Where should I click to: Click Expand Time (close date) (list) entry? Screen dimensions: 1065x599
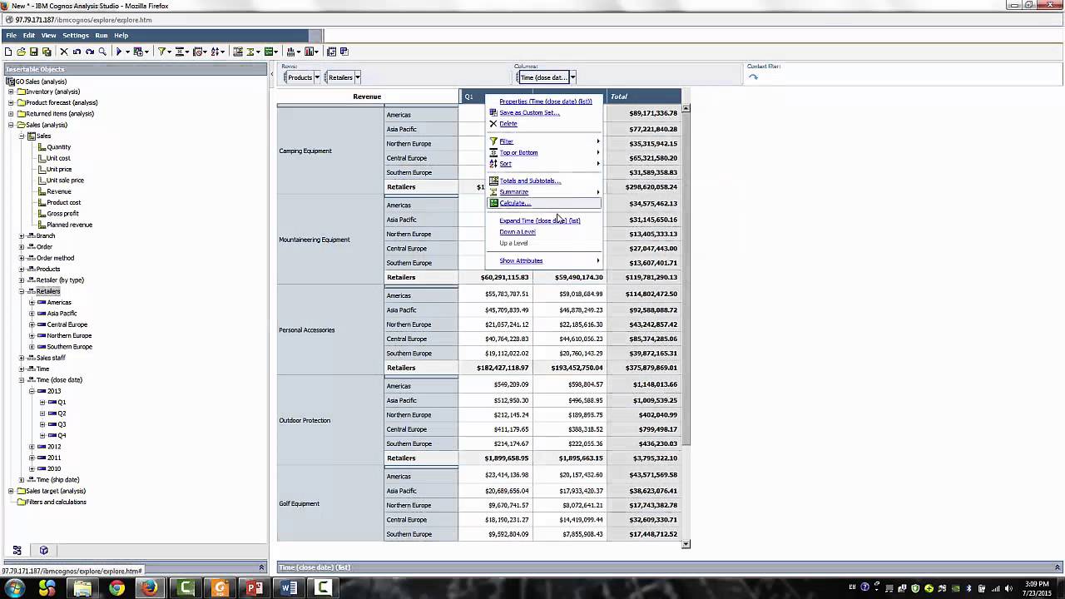pyautogui.click(x=540, y=220)
